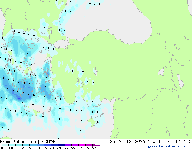Click the '(12+105)' forecast offset text
This screenshot has height=149, width=192.
183,142
